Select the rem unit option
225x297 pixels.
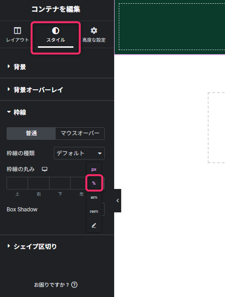tap(94, 211)
